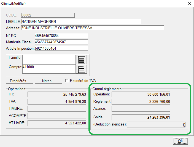Focus the empty Famille field
Screen dimensions: 194x147
click(49, 60)
